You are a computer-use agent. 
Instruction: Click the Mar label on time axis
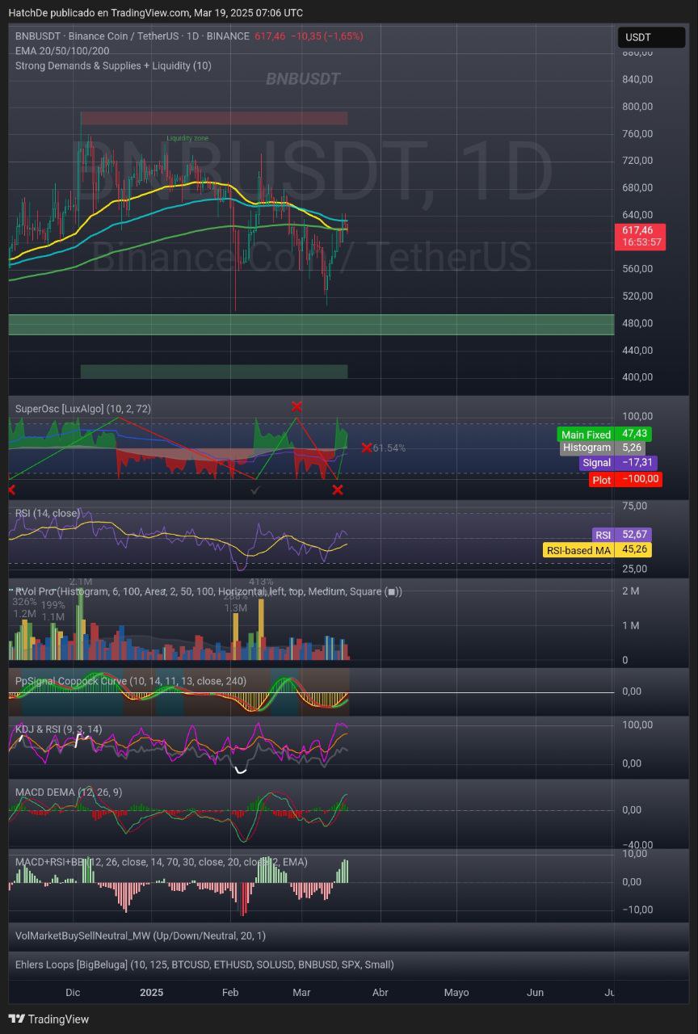pyautogui.click(x=301, y=992)
